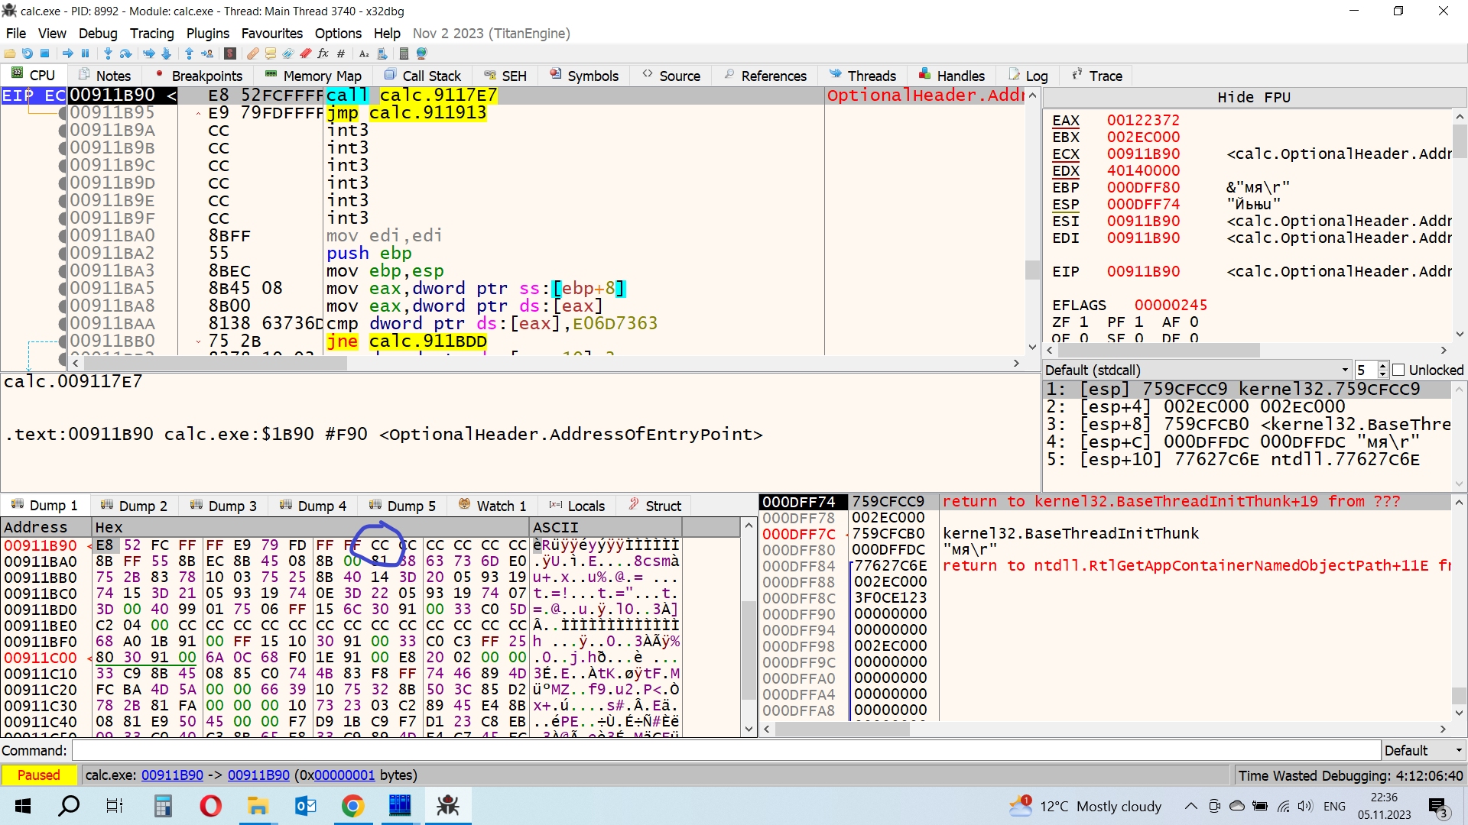The height and width of the screenshot is (825, 1468).
Task: Toggle breakpoint dot next to 00911BA2
Action: (x=63, y=253)
